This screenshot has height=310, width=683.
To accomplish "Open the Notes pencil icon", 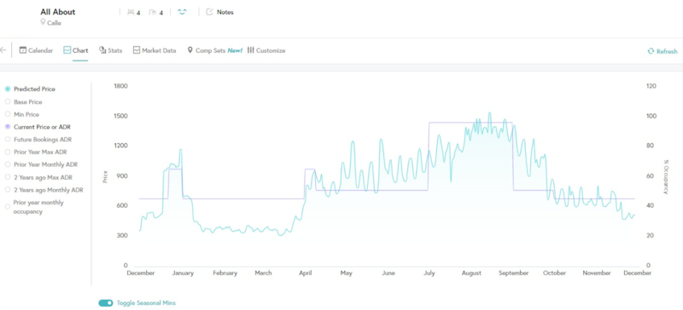I will [x=209, y=12].
